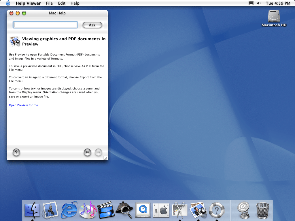Screen dimensions: 295x221
Task: Open the Apple menu
Action: click(x=8, y=3)
